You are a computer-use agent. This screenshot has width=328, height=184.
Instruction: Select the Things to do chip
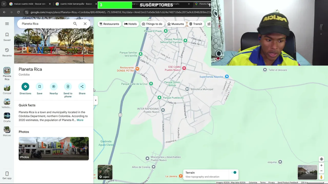point(152,24)
